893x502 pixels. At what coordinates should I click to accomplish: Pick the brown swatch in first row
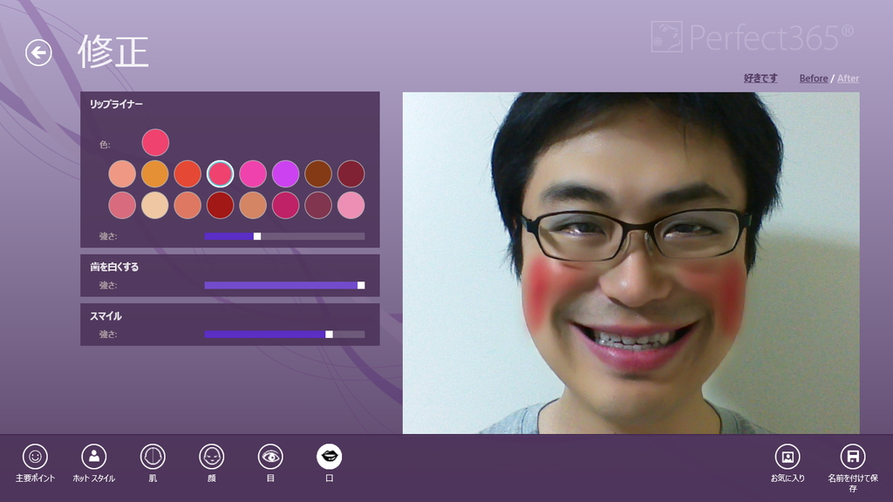tap(318, 173)
